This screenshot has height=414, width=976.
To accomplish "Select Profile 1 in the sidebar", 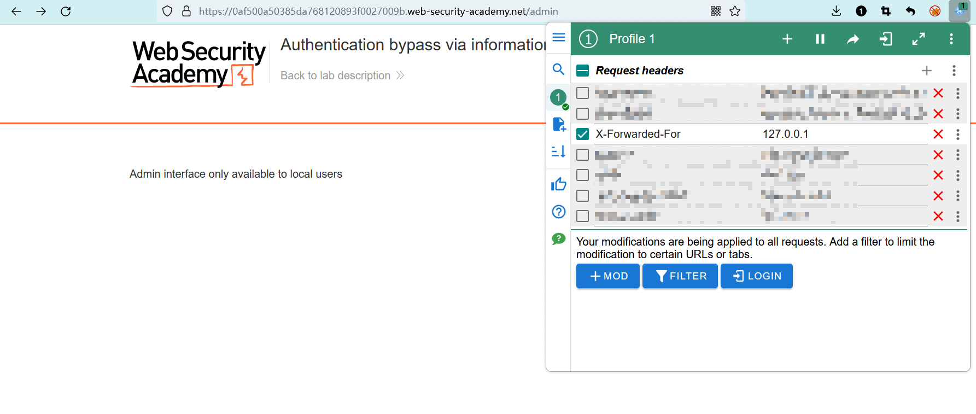I will [558, 98].
